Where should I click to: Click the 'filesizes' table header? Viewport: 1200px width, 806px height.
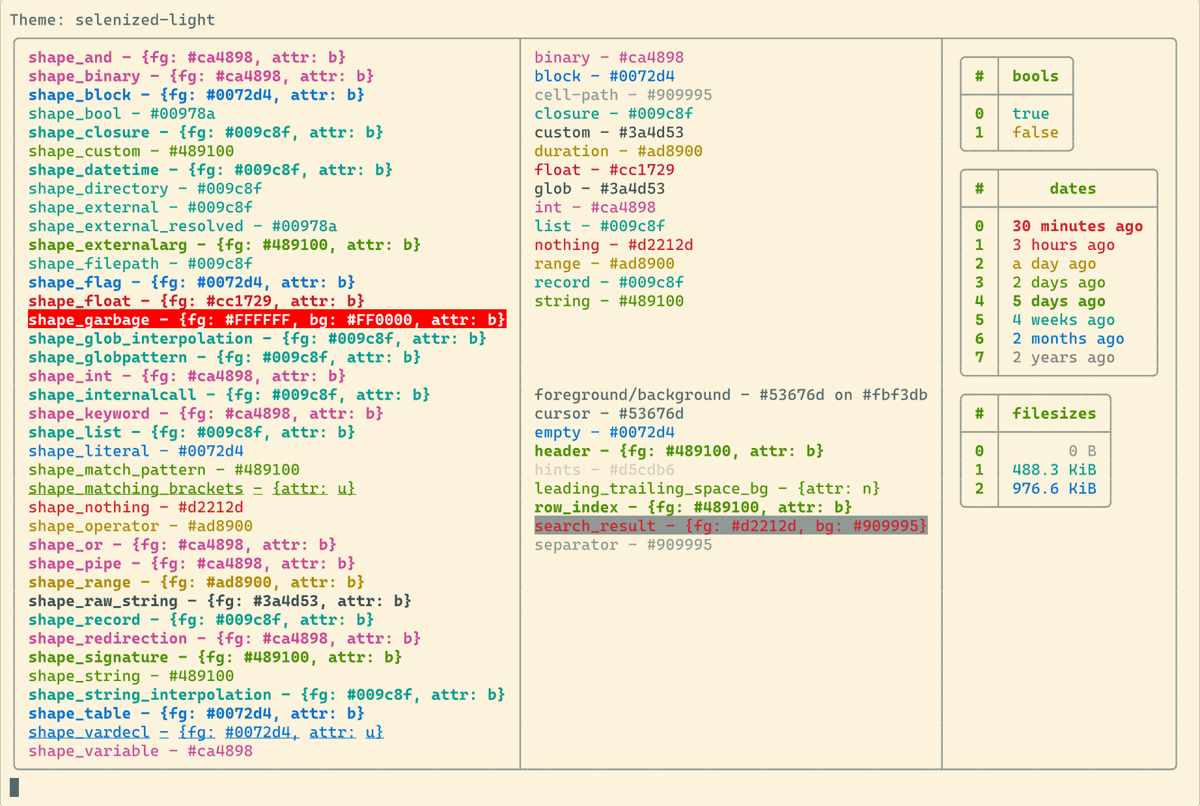coord(1054,414)
